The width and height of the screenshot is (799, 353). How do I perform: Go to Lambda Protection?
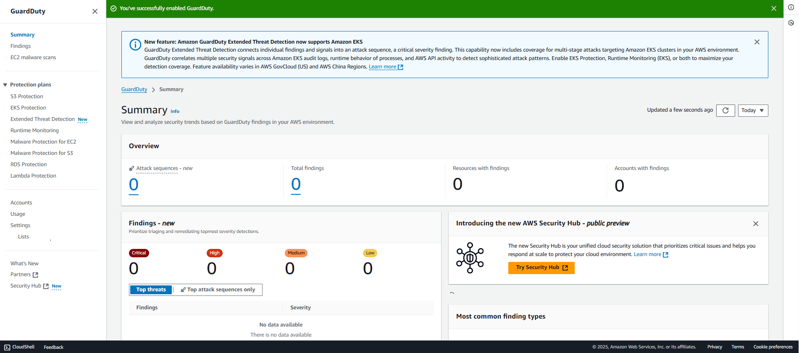coord(33,176)
